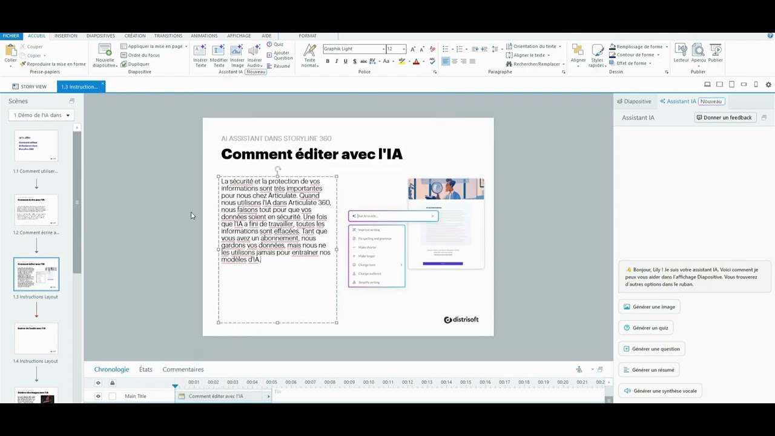Click Générer une image button
The image size is (775, 436).
tap(648, 307)
